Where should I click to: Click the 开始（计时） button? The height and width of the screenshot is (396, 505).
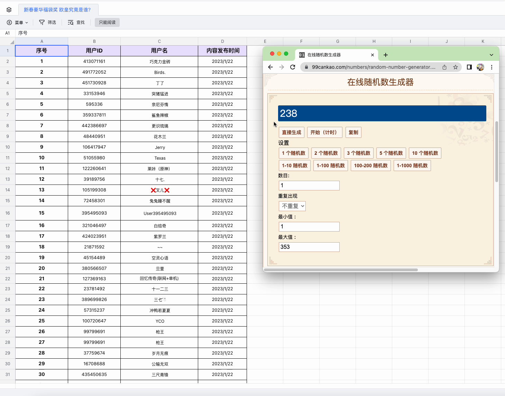click(x=325, y=132)
